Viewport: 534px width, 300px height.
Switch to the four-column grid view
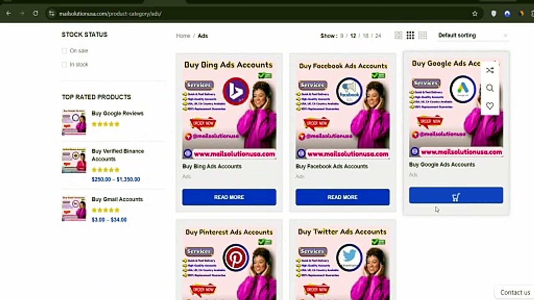point(423,35)
